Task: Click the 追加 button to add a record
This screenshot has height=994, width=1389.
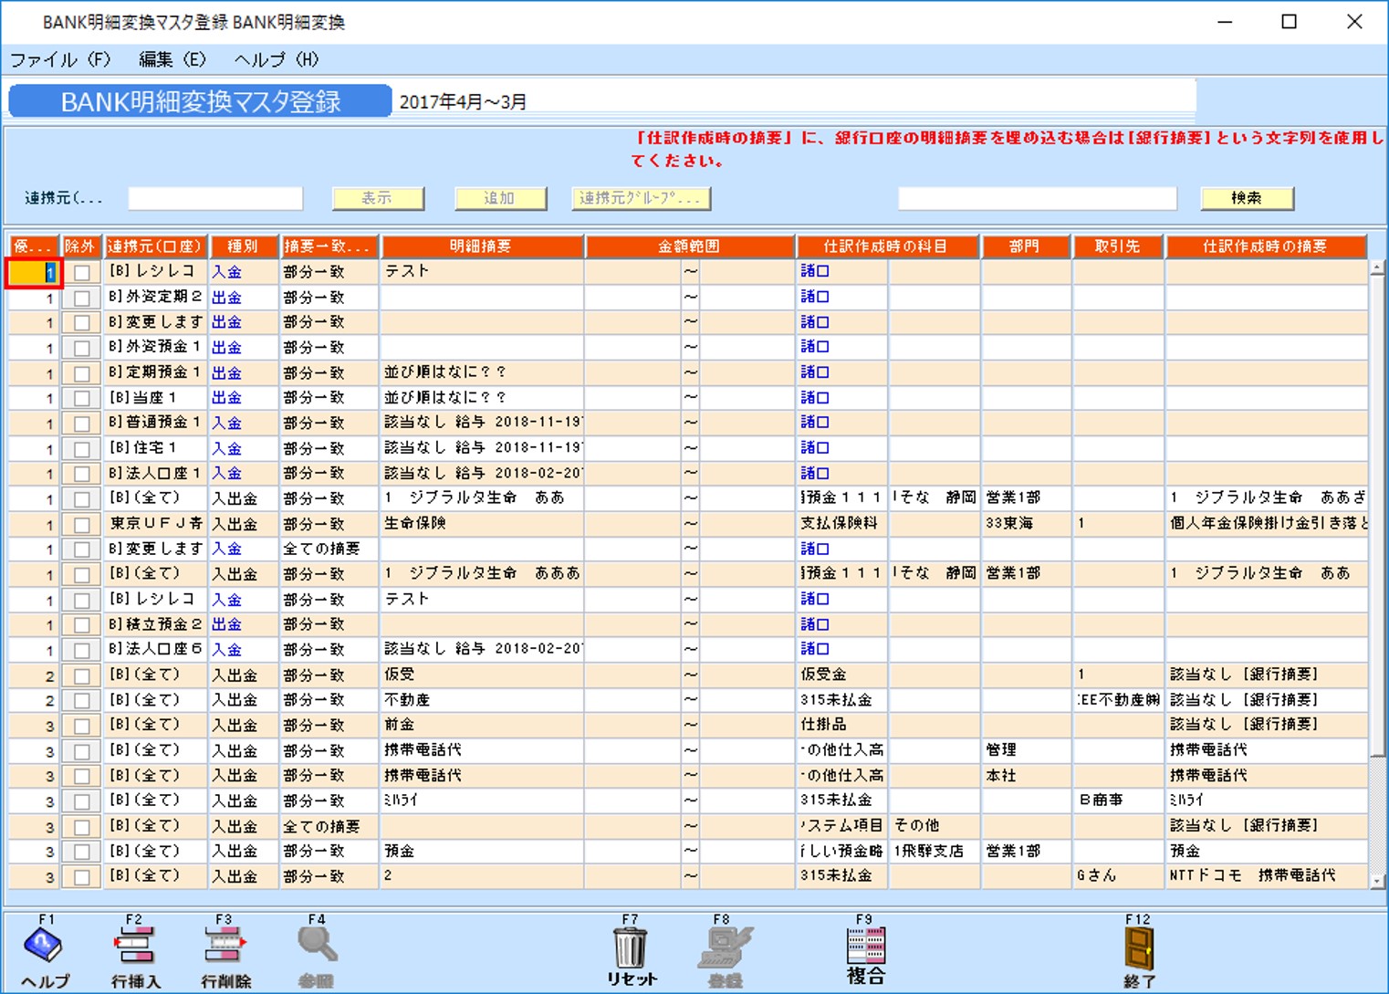Action: point(500,198)
